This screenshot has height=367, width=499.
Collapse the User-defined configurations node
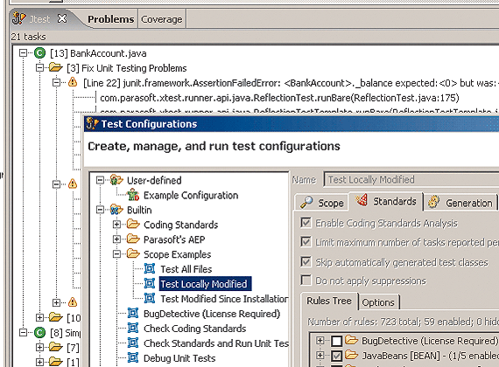tap(101, 180)
